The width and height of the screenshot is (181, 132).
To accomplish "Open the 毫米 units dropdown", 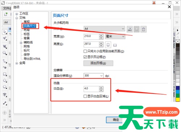I will pyautogui.click(x=115, y=36).
